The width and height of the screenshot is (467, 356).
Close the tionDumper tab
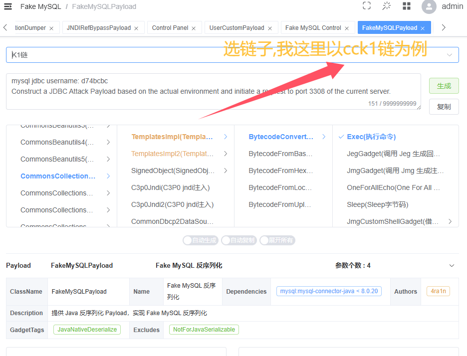coord(51,28)
